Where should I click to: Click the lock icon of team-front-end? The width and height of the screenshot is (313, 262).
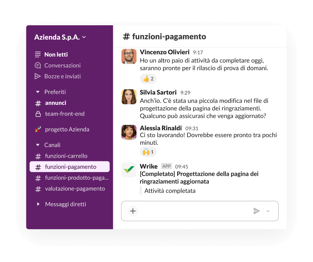click(x=38, y=114)
